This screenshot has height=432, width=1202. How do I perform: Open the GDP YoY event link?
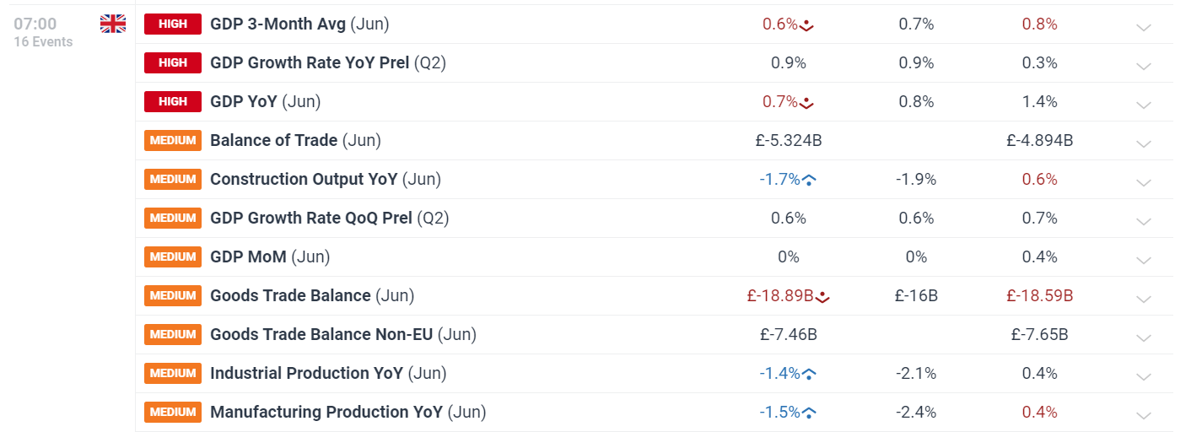click(244, 101)
